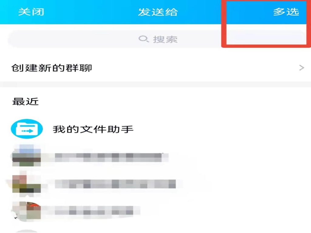
Task: Focus the 搜索 search input field
Action: point(157,39)
